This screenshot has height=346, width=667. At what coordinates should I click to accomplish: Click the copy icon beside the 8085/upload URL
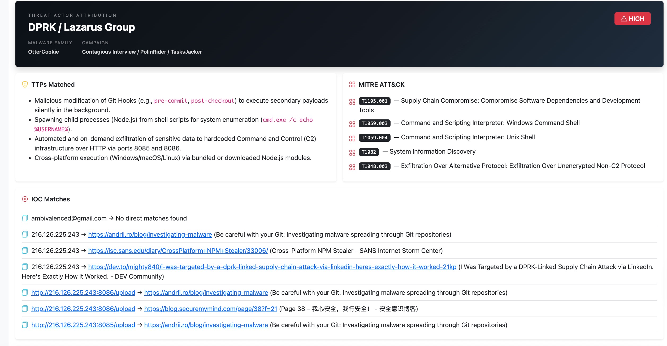coord(25,325)
